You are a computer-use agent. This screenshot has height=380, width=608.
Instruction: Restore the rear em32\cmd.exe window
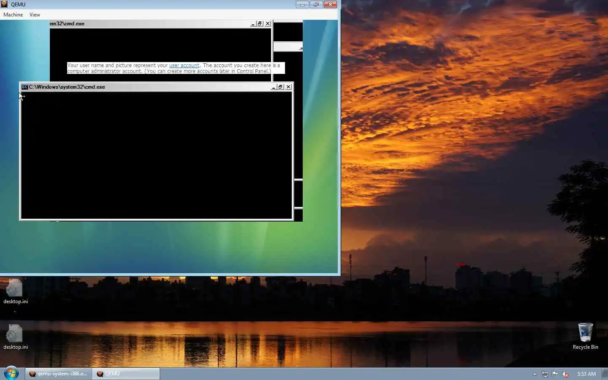pos(260,24)
